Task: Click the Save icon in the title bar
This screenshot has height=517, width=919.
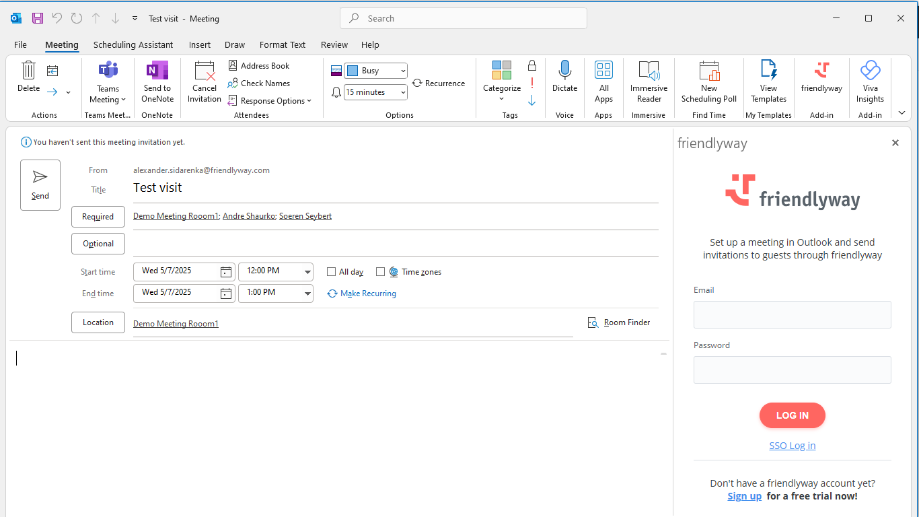Action: click(38, 18)
